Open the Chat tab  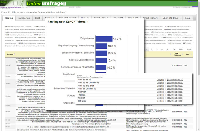pos(37,18)
